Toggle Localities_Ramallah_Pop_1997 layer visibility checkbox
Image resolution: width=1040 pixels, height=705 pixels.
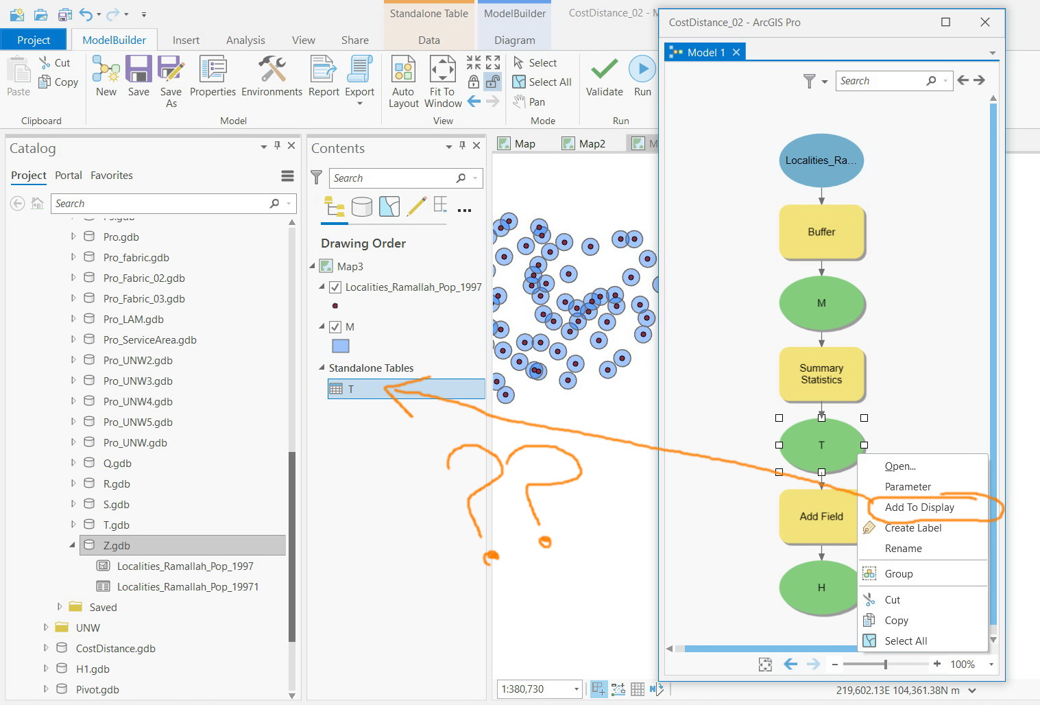pyautogui.click(x=335, y=287)
